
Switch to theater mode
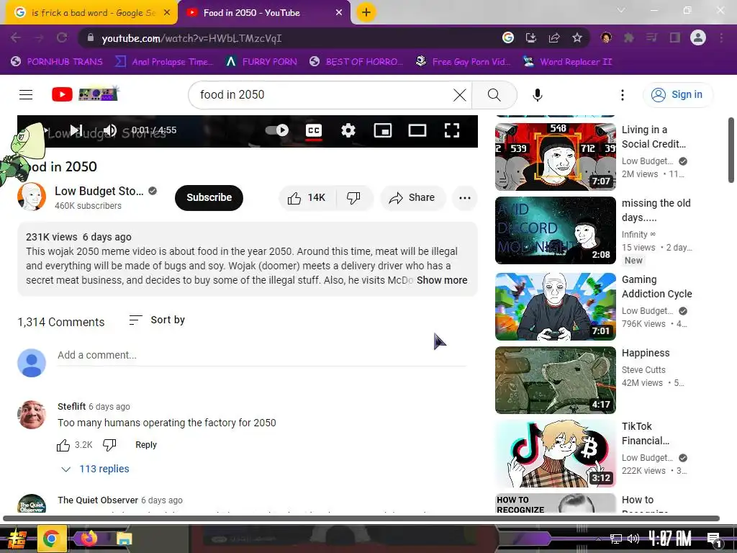[417, 130]
